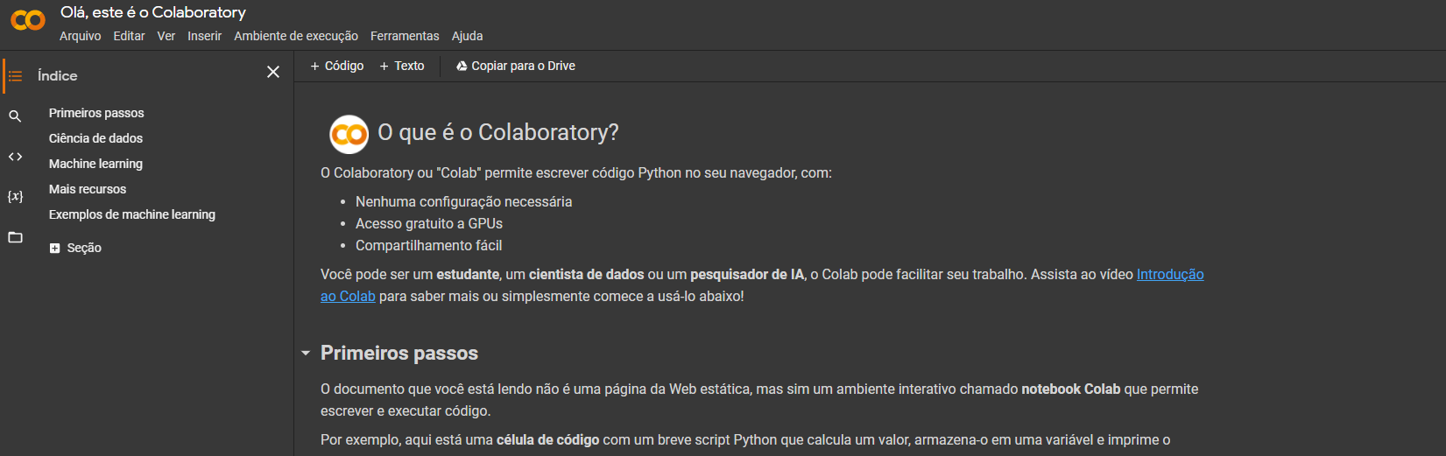
Task: Click the notebook title Olá, este é o Colaboratory
Action: pyautogui.click(x=153, y=12)
